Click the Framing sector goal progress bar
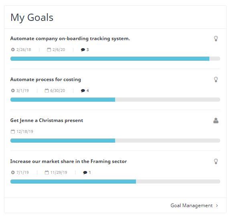This screenshot has height=218, width=231. [x=115, y=181]
